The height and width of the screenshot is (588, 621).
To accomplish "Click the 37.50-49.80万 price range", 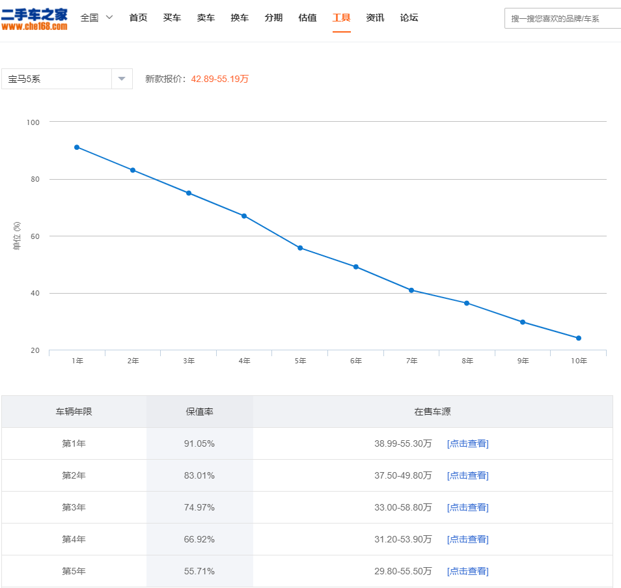I will [x=403, y=475].
